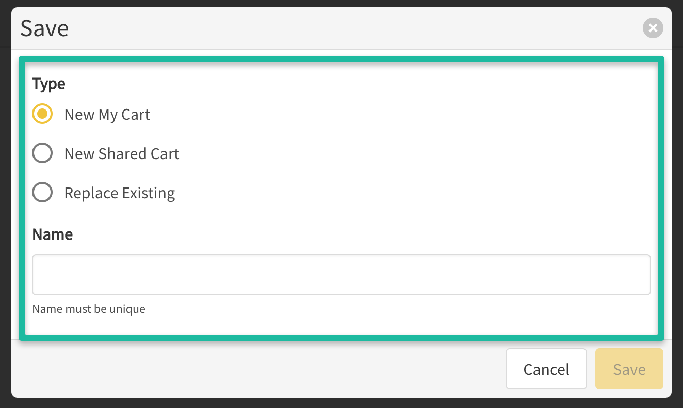Click the filled yellow dot of selected radio
Image resolution: width=683 pixels, height=408 pixels.
(42, 114)
